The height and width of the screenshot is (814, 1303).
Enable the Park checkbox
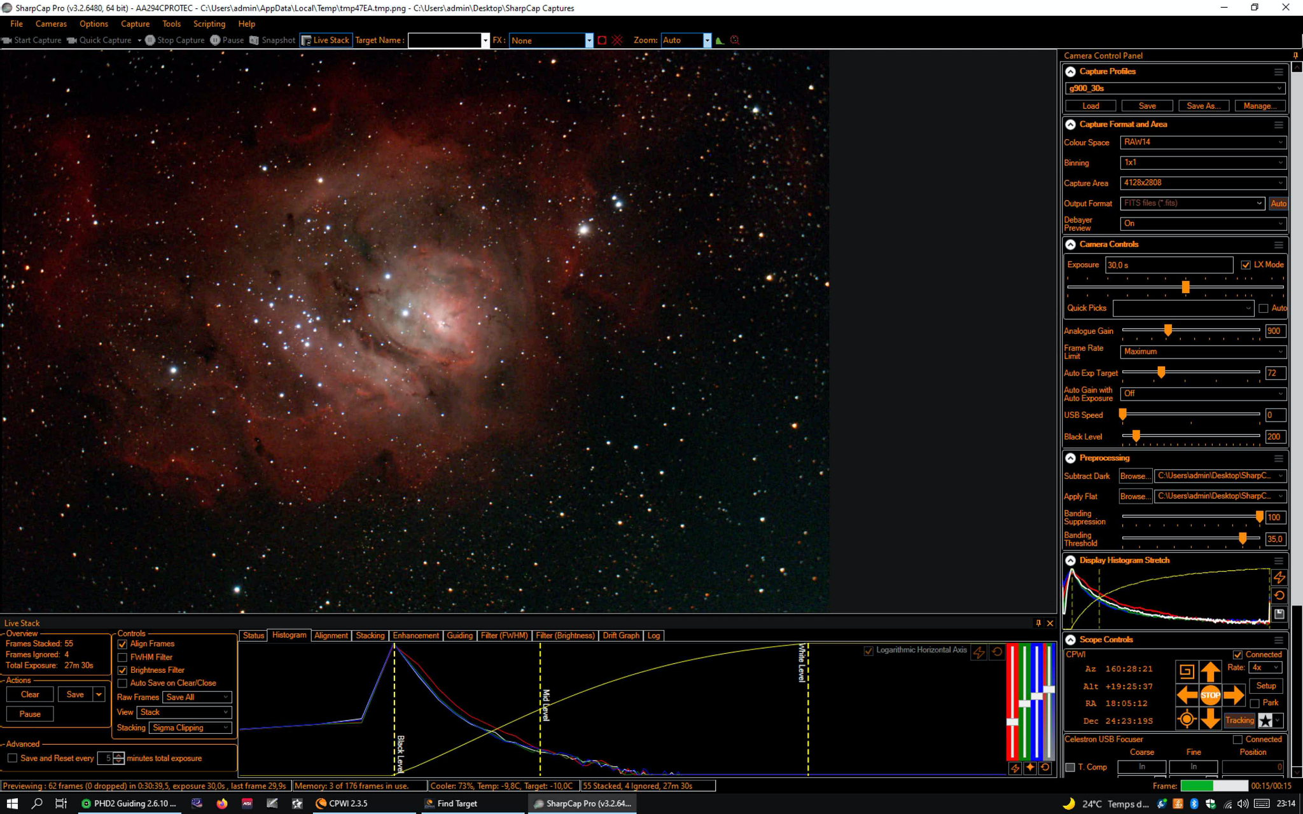pyautogui.click(x=1255, y=703)
